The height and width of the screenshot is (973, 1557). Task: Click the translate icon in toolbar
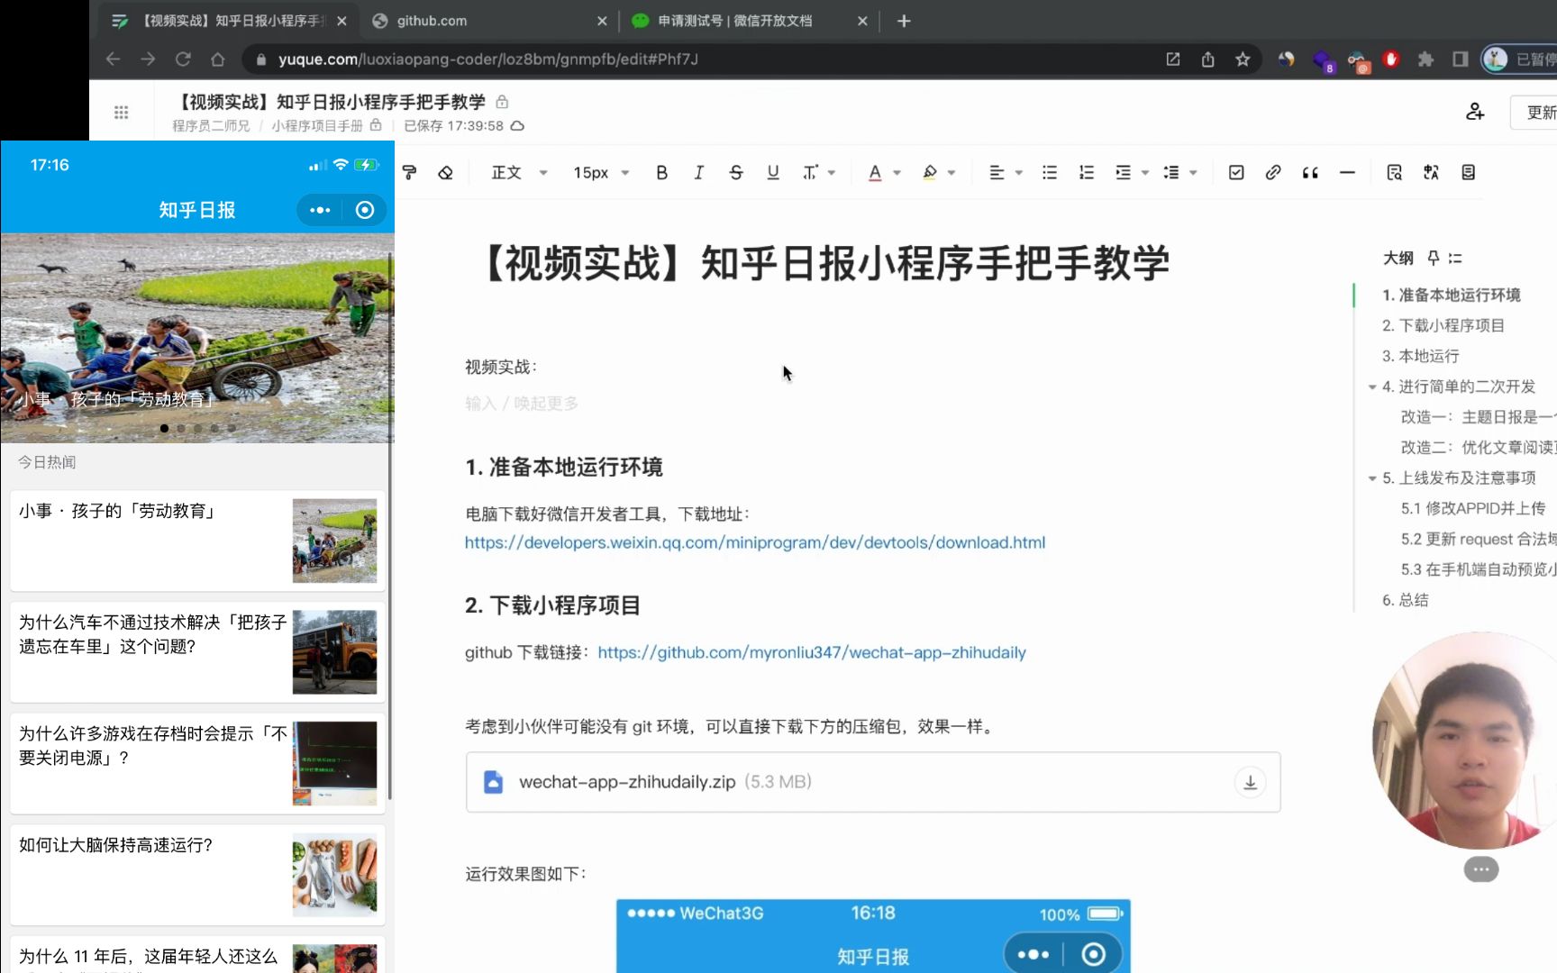coord(1431,172)
